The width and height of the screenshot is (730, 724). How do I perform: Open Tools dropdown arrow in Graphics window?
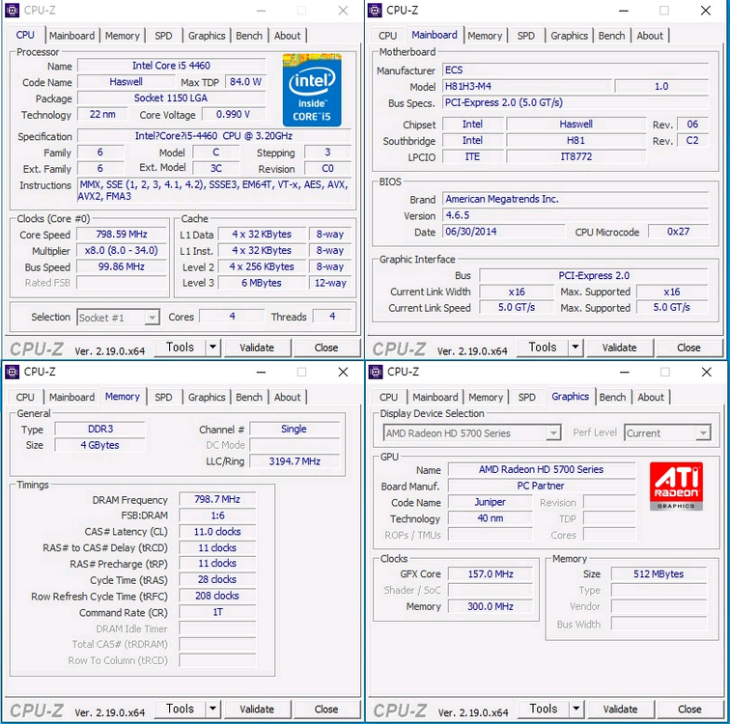[576, 709]
